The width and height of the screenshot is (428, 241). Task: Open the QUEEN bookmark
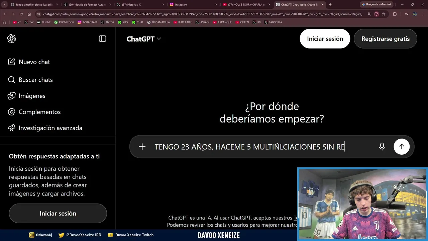pyautogui.click(x=242, y=22)
